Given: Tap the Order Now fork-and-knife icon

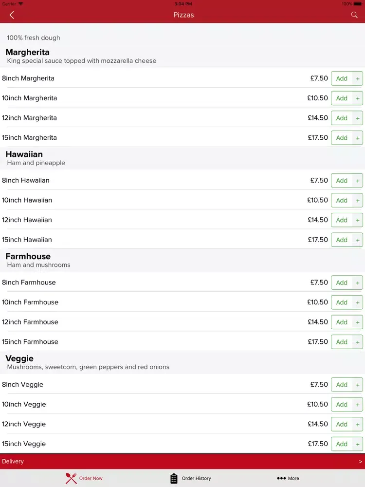Looking at the screenshot, I should click(x=71, y=478).
